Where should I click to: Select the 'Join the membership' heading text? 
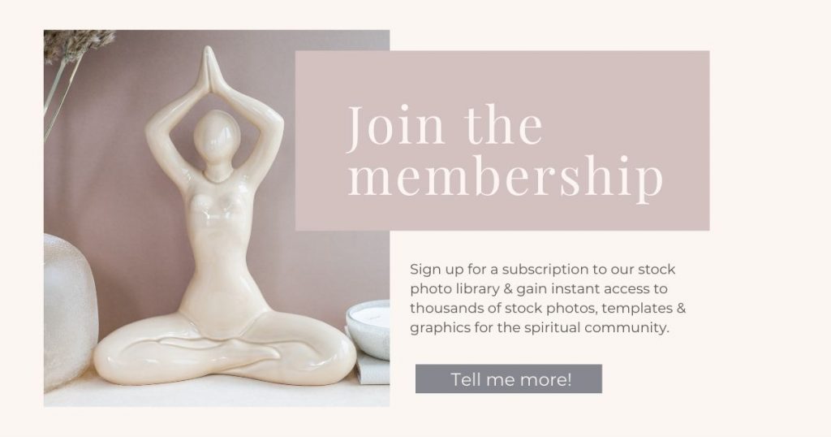point(505,151)
